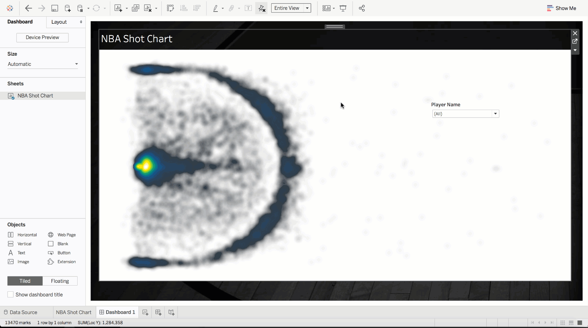Expand the new worksheet dropdown arrow
This screenshot has width=588, height=328.
tap(127, 8)
